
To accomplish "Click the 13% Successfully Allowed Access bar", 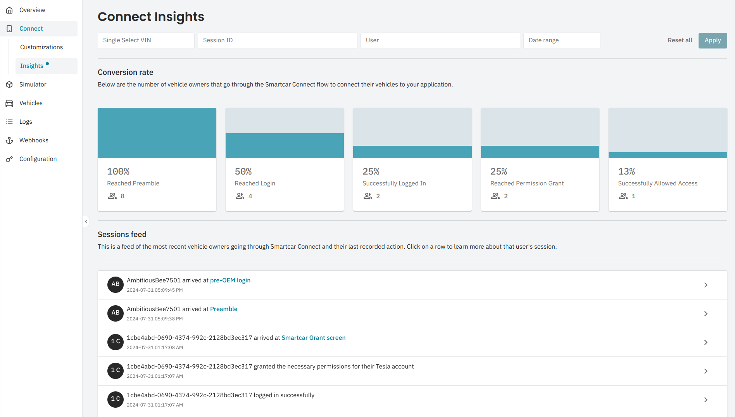I will pos(668,155).
